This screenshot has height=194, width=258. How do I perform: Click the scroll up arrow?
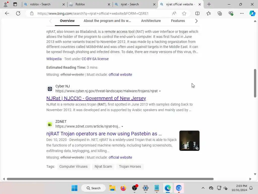click(255, 21)
